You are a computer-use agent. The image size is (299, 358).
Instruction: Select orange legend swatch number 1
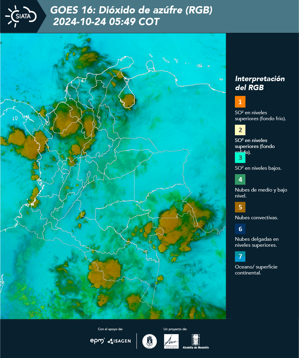click(240, 102)
